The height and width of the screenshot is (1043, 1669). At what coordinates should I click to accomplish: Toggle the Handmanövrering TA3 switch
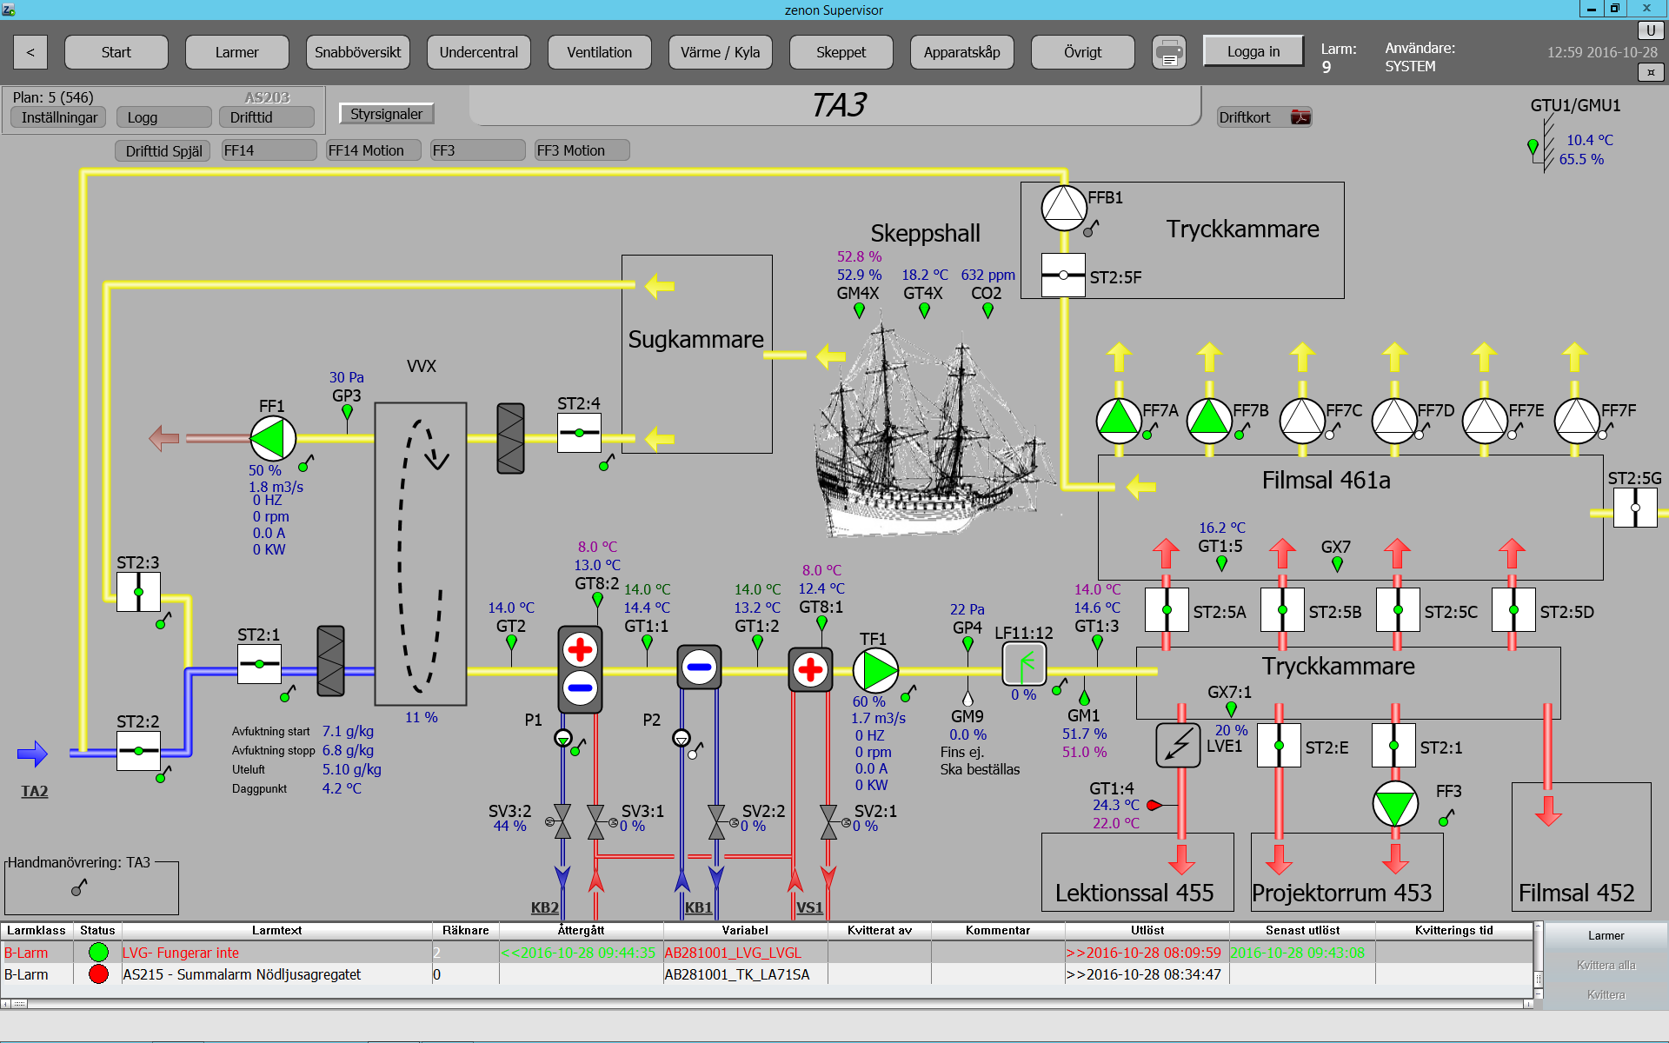79,888
